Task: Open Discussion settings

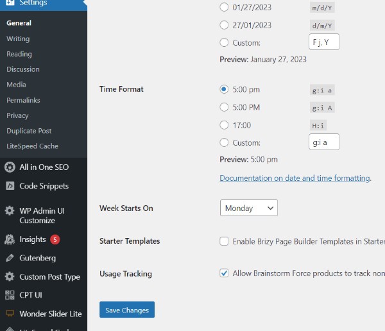Action: [23, 69]
